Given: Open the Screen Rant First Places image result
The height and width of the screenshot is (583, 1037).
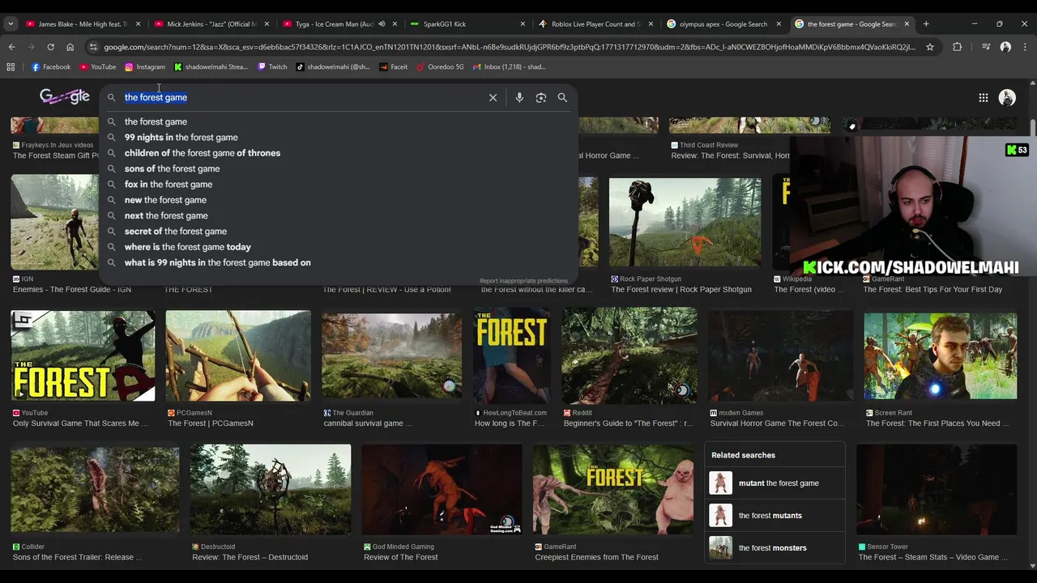Looking at the screenshot, I should click(940, 356).
